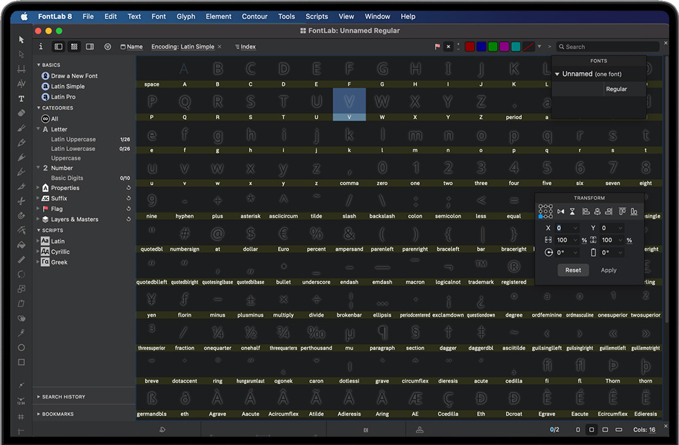Click Apply in the Transform panel
The image size is (679, 445).
[x=608, y=270]
